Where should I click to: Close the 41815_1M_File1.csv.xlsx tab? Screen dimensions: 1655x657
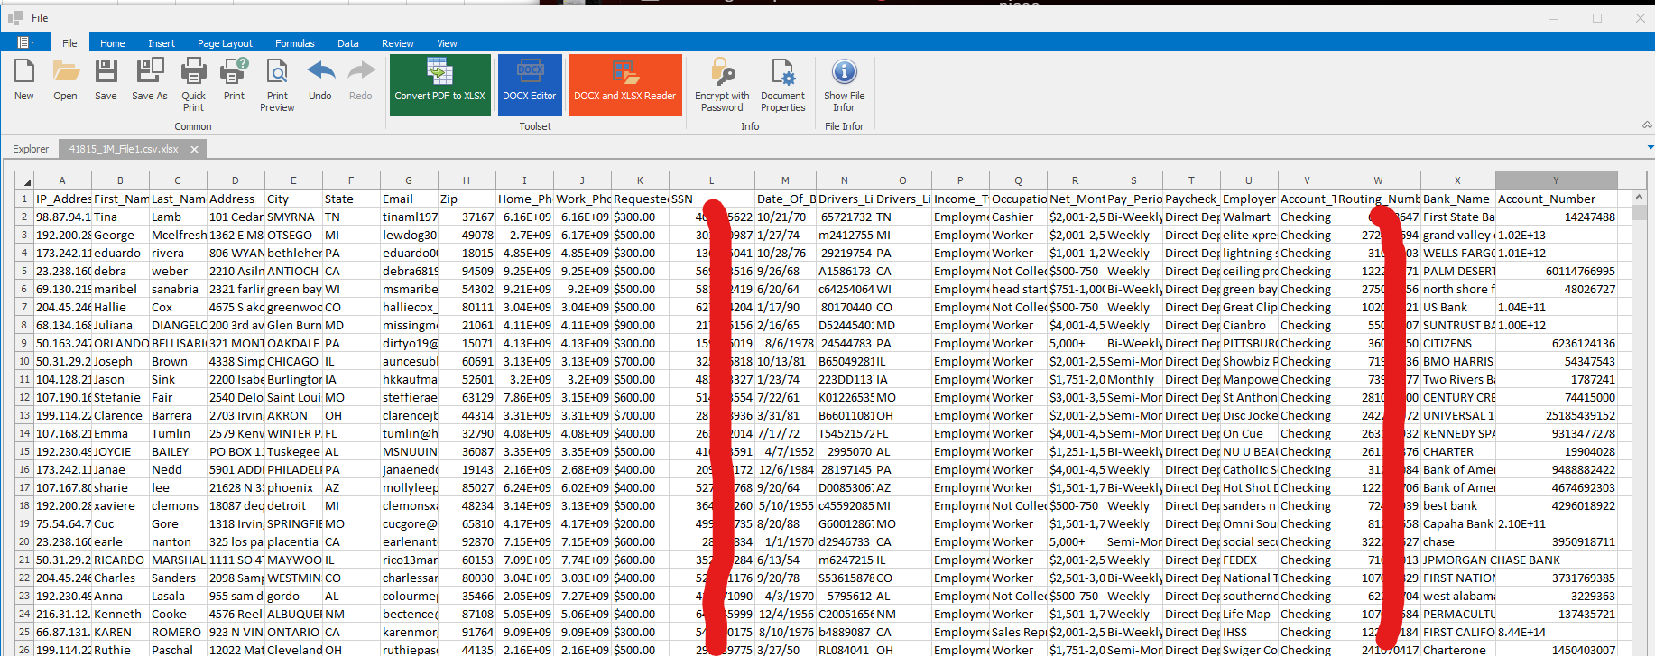coord(194,149)
